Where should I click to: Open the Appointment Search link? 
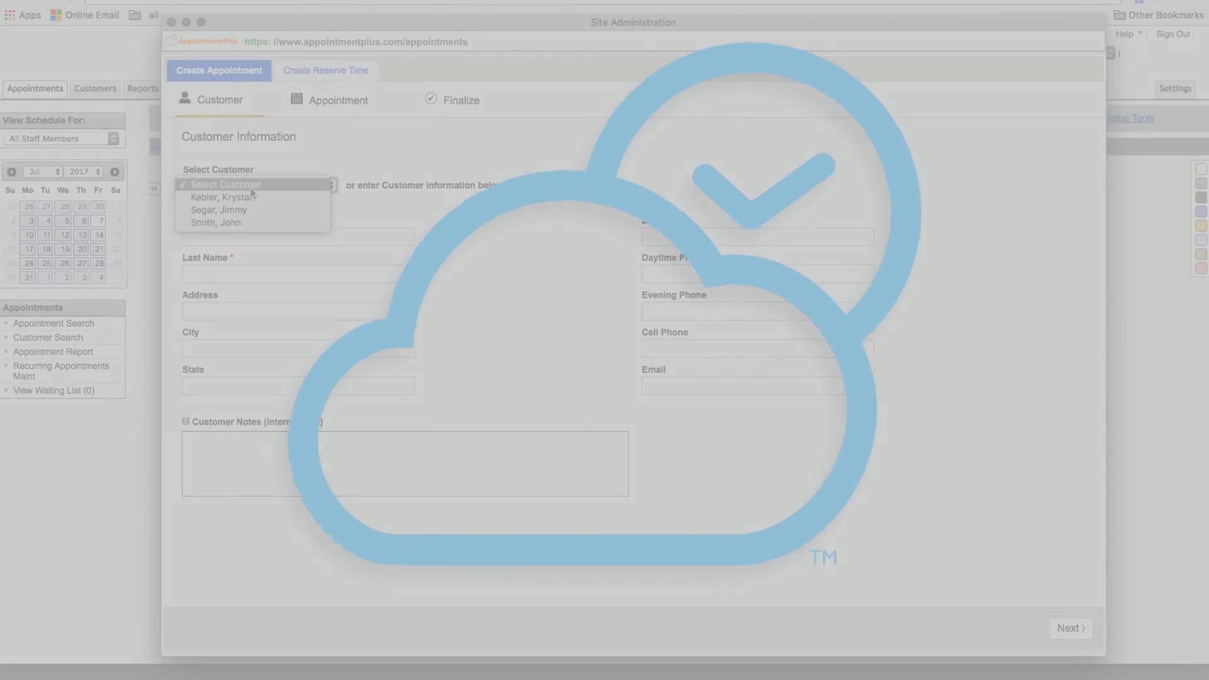click(54, 323)
